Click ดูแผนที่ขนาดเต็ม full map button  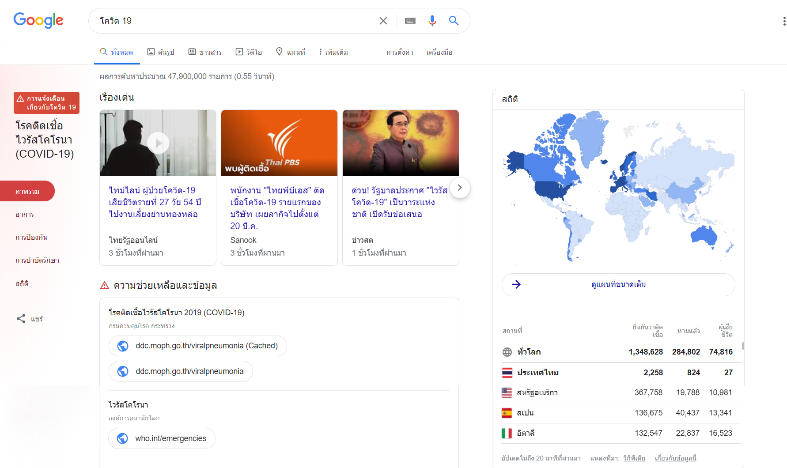point(618,285)
